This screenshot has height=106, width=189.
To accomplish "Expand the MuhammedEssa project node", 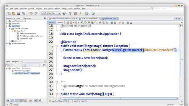I will [x=7, y=44].
